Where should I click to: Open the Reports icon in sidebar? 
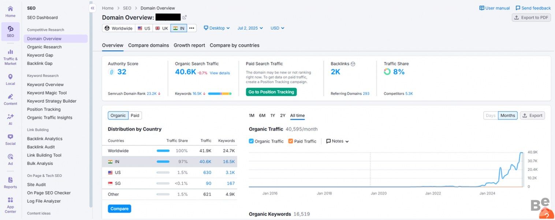(x=10, y=180)
